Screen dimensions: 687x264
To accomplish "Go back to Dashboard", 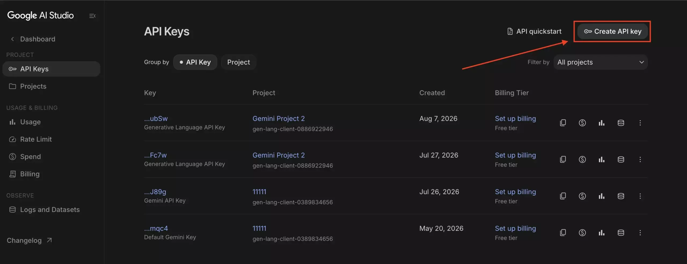I will (x=32, y=39).
